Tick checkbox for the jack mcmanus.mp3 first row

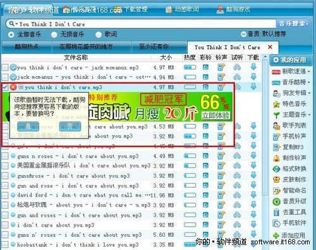[5, 67]
